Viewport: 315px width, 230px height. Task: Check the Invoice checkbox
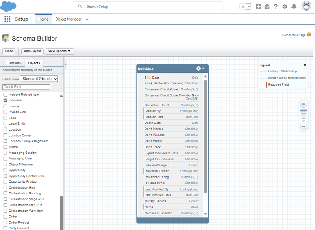pyautogui.click(x=5, y=106)
